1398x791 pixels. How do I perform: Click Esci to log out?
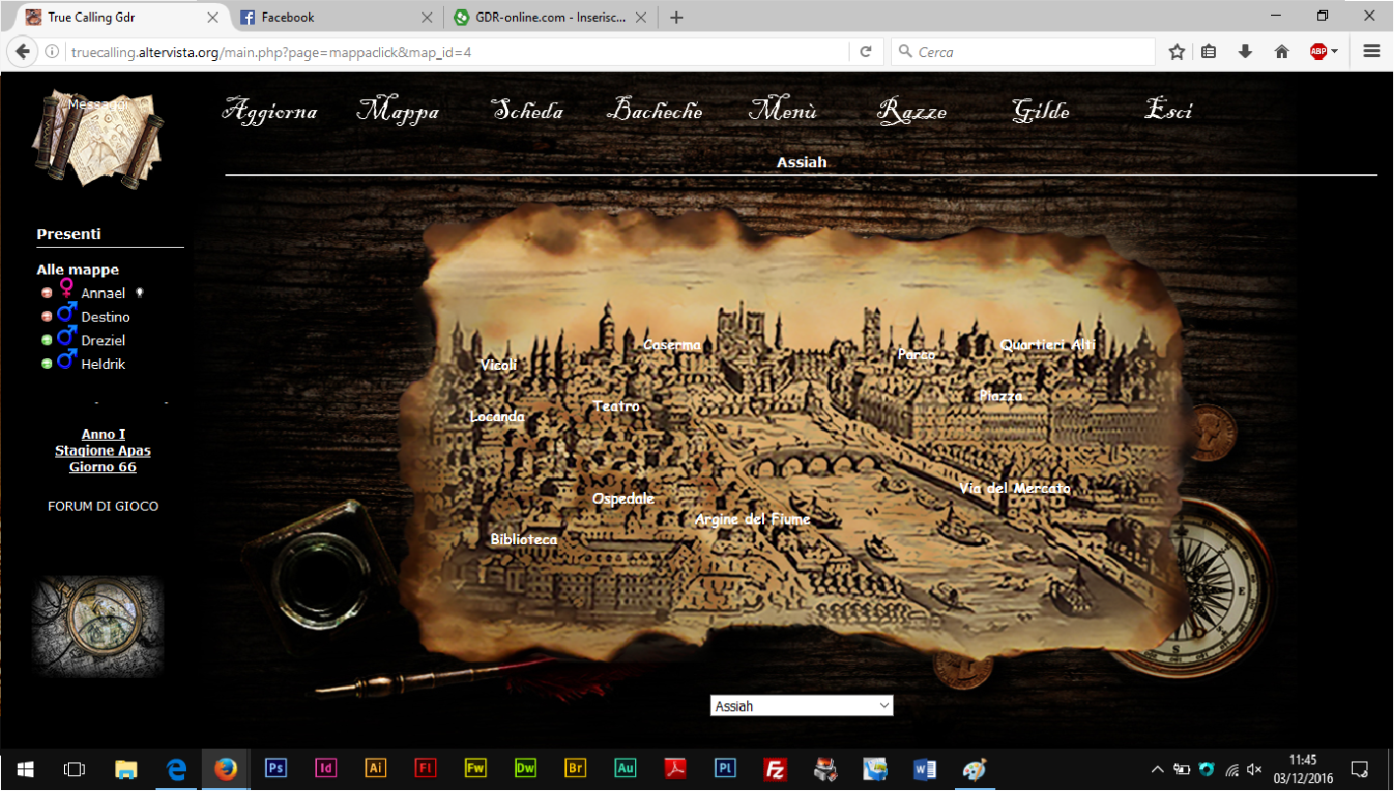tap(1169, 110)
